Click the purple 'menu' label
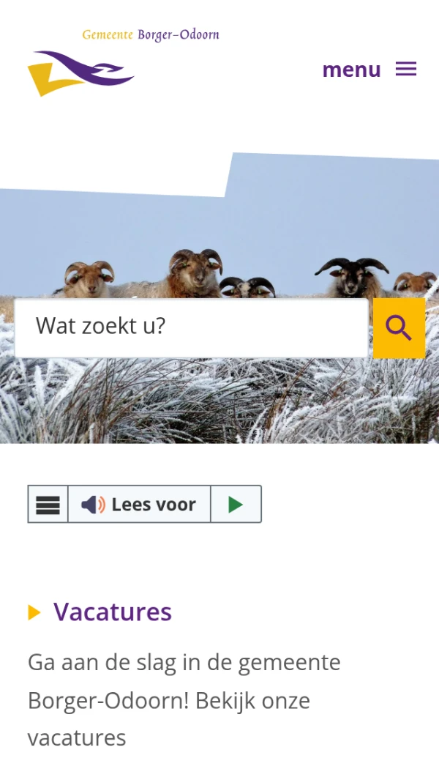439x780 pixels. coord(351,69)
